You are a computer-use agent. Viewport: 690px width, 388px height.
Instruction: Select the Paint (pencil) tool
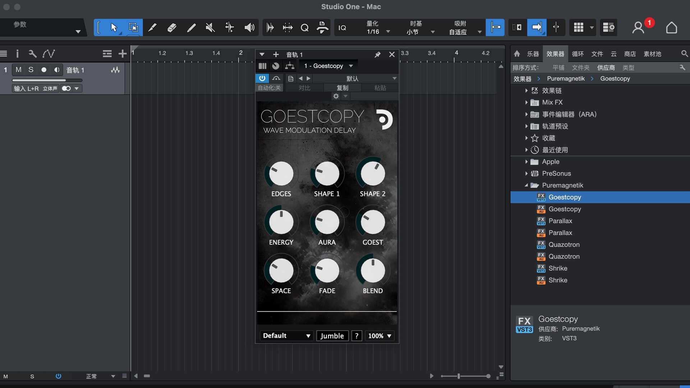coord(191,28)
